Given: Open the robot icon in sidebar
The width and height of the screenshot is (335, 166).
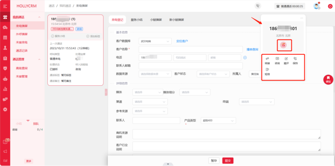Looking at the screenshot, I should pos(5,79).
